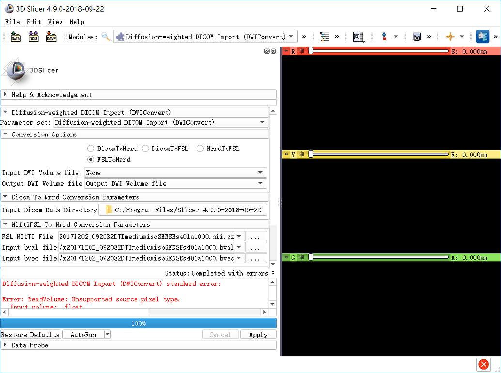The image size is (501, 373).
Task: Click the load DATA toolbar icon
Action: point(15,37)
